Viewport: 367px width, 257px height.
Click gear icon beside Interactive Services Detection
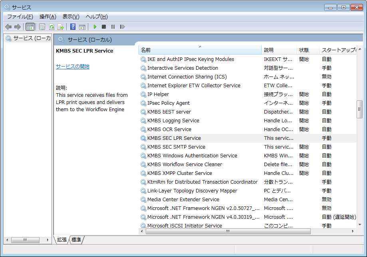(143, 68)
